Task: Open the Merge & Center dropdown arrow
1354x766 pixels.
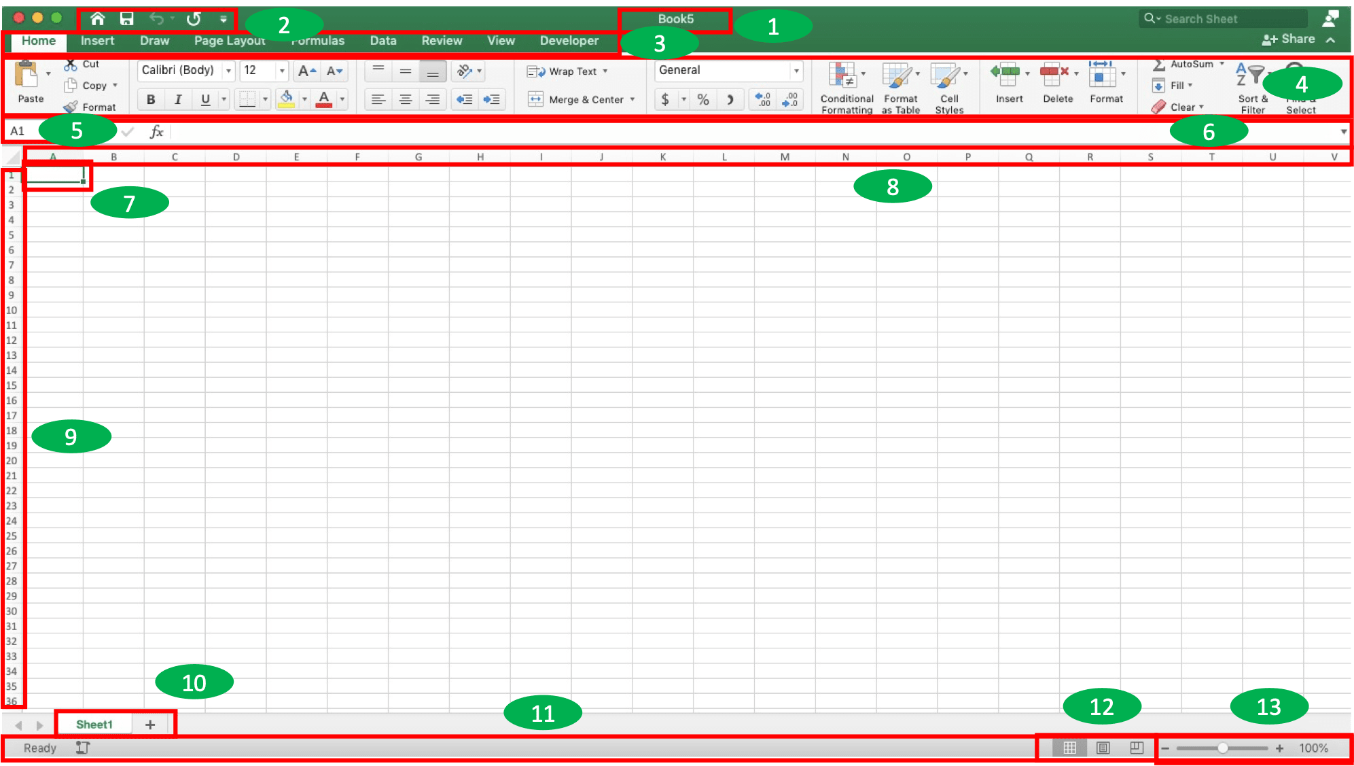Action: [x=633, y=100]
